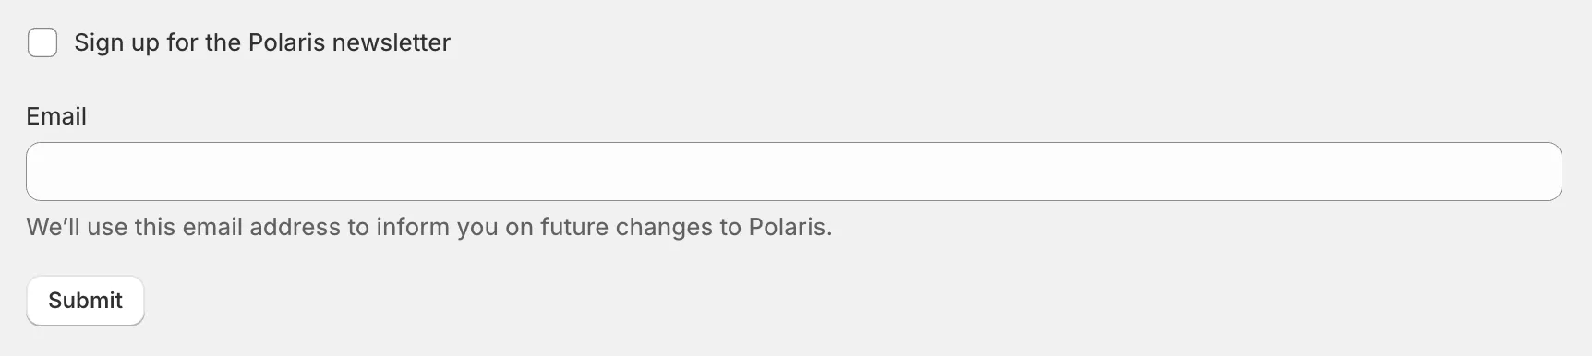1592x356 pixels.
Task: Place cursor in the empty Email text box
Action: pos(794,172)
